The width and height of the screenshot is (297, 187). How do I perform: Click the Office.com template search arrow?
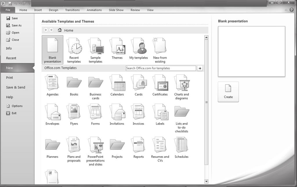[x=200, y=68]
